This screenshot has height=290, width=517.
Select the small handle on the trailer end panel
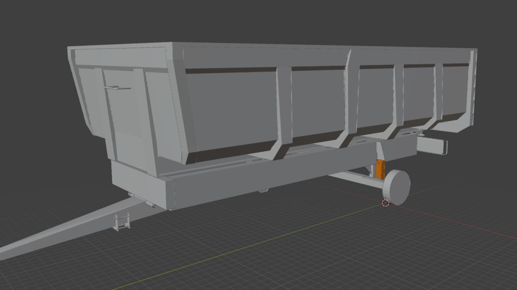117,88
